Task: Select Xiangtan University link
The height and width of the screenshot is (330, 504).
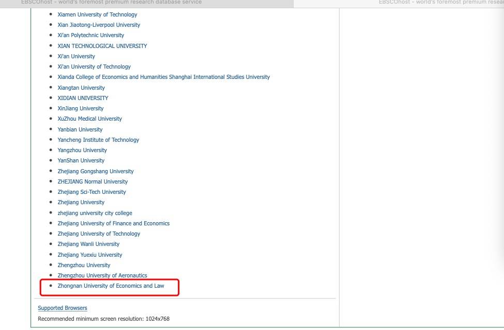Action: [x=81, y=88]
